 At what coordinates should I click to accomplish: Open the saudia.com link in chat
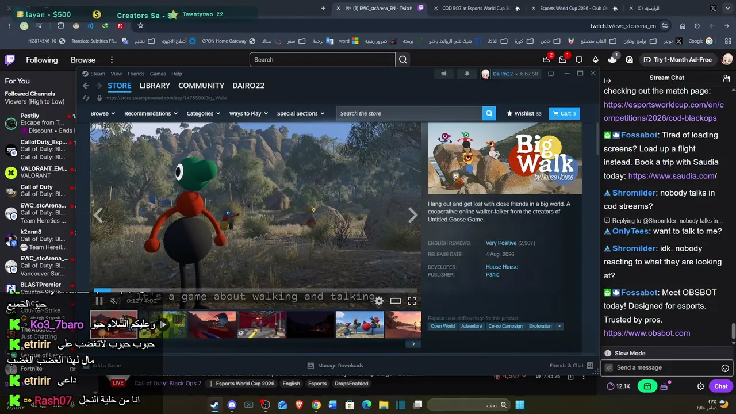672,176
